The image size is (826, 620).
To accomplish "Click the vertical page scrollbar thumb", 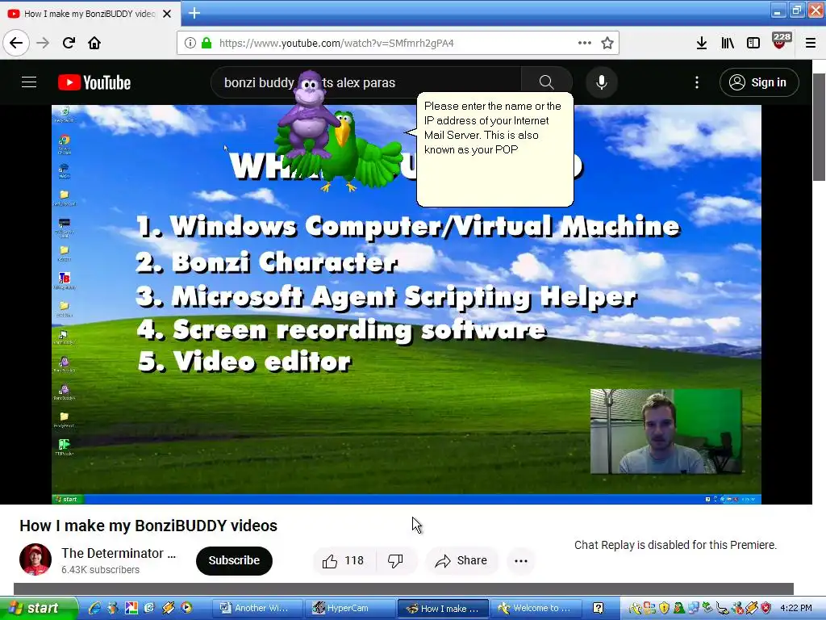I will tap(819, 127).
